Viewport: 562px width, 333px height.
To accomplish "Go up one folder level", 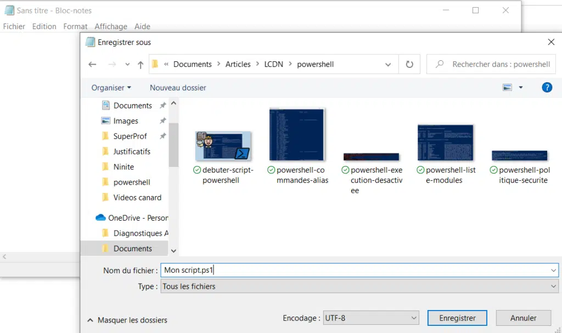I will pos(140,65).
